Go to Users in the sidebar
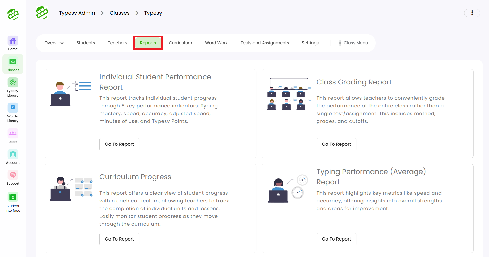 [x=13, y=134]
